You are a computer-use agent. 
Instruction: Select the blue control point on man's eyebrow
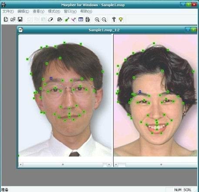point(51,78)
